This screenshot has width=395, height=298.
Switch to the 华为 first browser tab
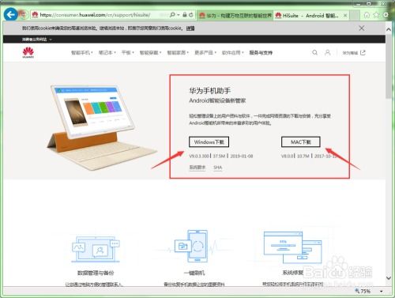click(x=235, y=15)
